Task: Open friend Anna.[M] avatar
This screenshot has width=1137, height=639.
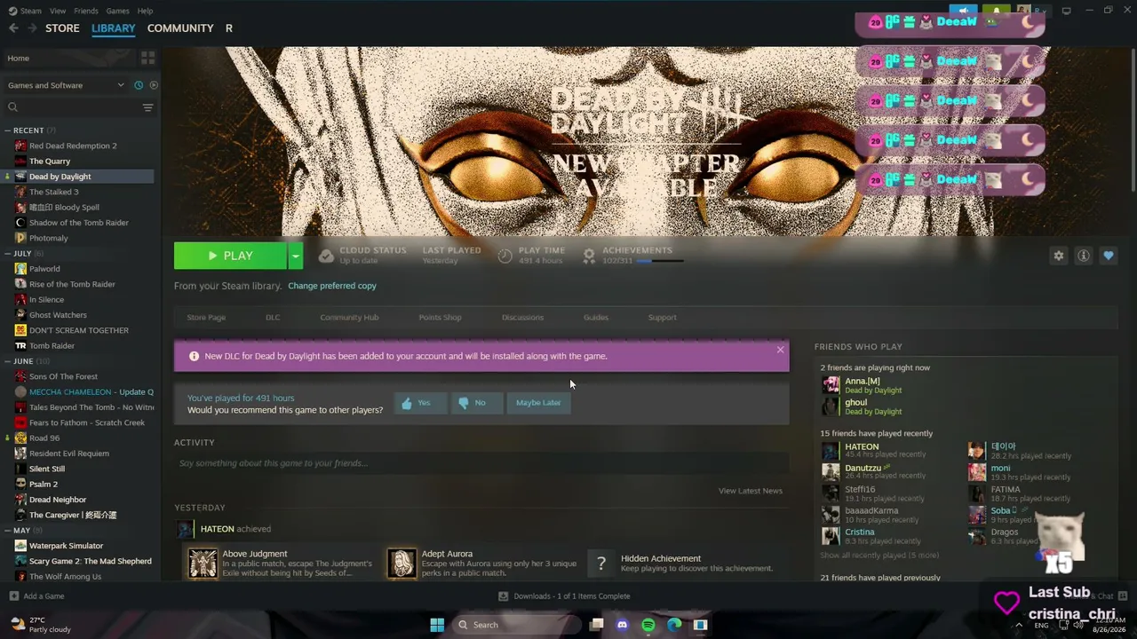Action: click(831, 385)
